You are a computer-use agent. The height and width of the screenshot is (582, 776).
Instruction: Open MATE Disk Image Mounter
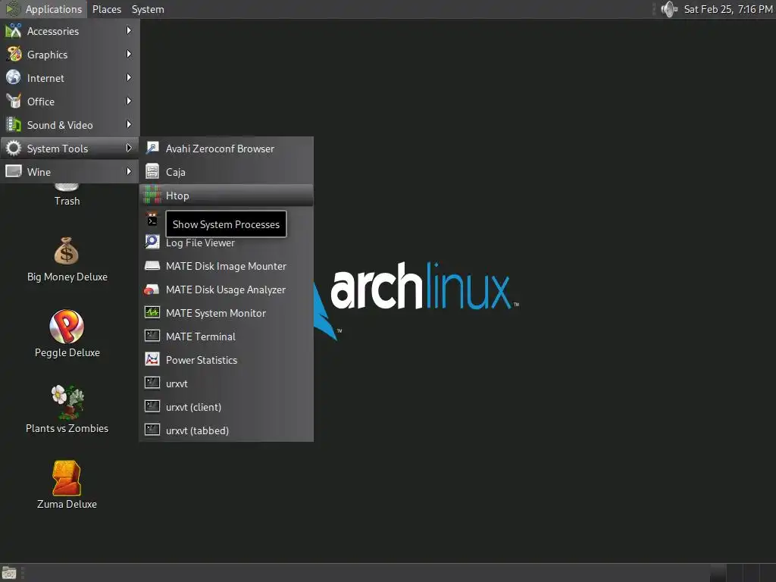(226, 266)
